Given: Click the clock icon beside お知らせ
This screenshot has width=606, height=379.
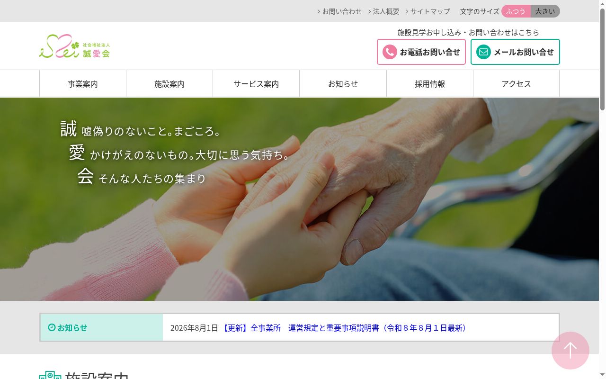Looking at the screenshot, I should [52, 327].
